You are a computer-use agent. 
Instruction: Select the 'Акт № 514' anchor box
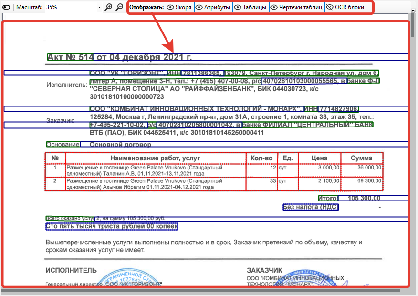point(70,57)
